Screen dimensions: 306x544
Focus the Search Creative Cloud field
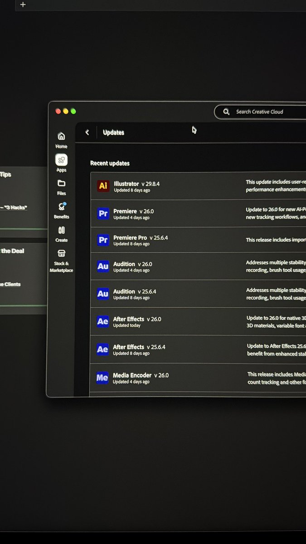point(260,112)
